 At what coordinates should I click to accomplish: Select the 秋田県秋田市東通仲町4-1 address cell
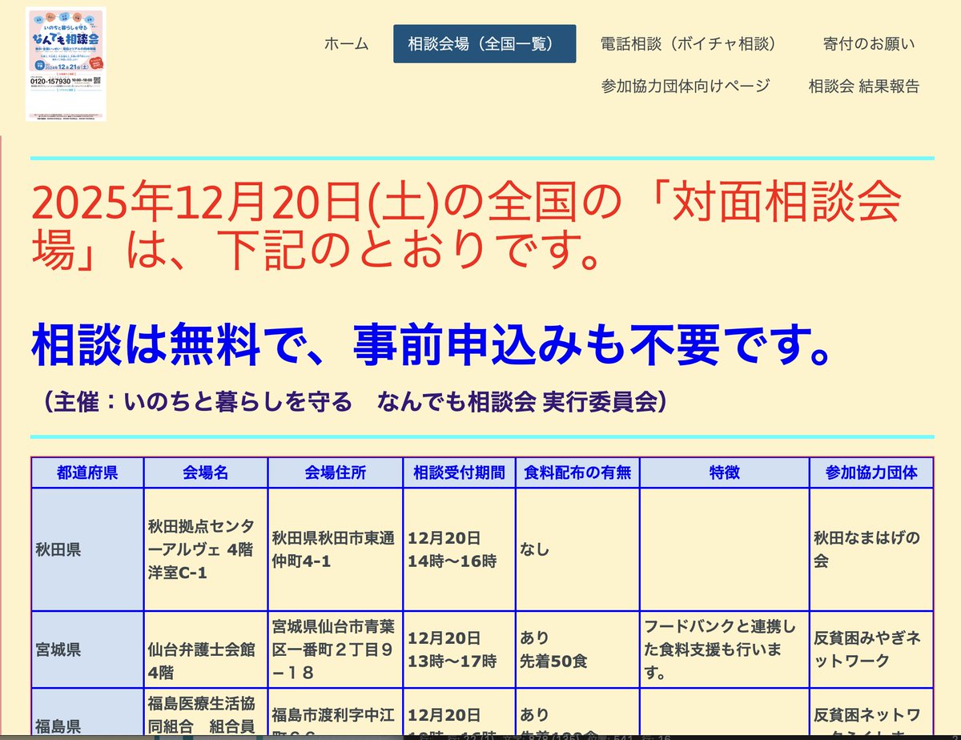pos(336,549)
